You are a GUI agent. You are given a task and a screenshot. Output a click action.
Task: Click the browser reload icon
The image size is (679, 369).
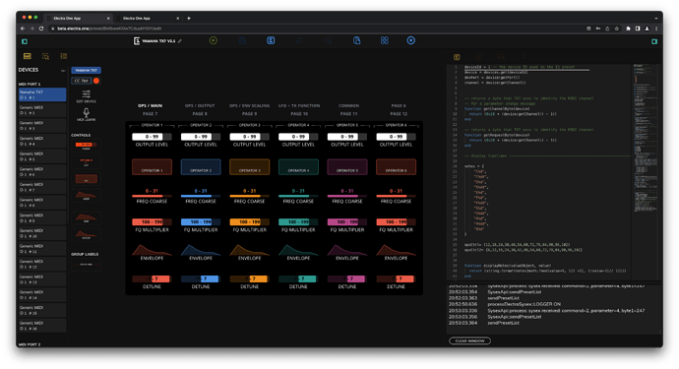coord(41,29)
